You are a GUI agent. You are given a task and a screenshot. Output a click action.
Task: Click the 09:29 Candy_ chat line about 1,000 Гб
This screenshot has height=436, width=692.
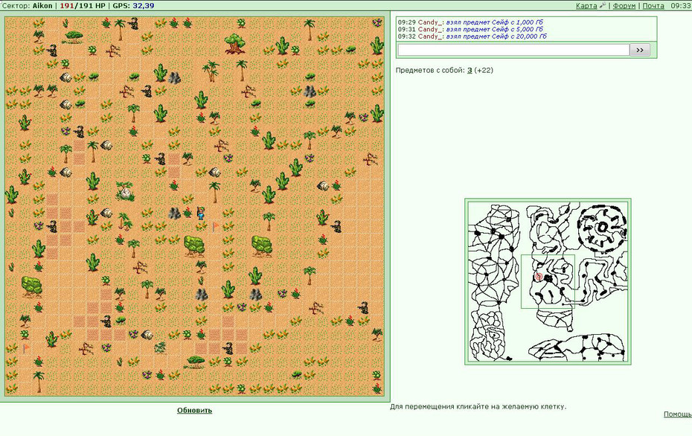tap(470, 22)
